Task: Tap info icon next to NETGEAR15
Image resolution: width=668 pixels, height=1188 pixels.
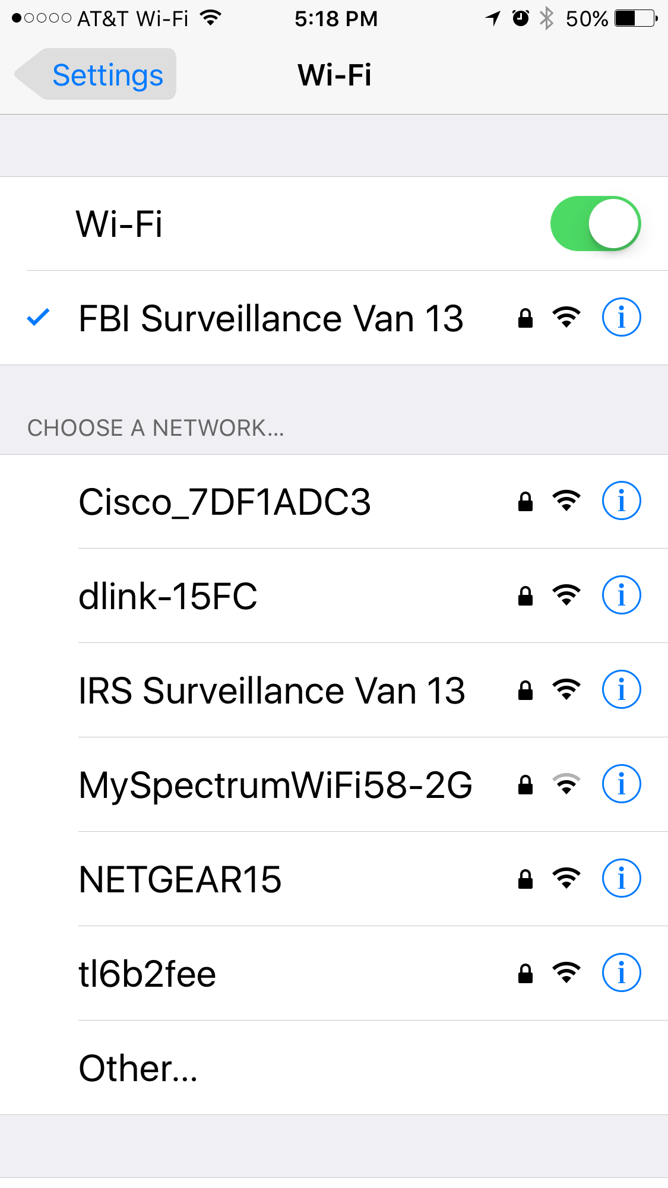Action: tap(621, 879)
